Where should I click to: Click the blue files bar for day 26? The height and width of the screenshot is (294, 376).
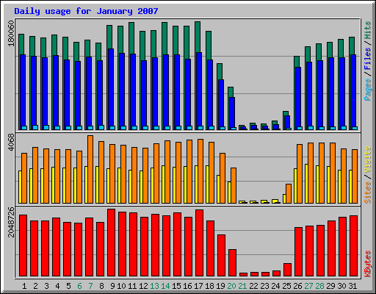pyautogui.click(x=298, y=98)
